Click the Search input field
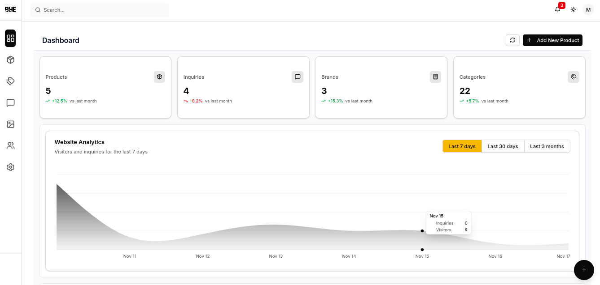Image resolution: width=600 pixels, height=285 pixels. [x=100, y=10]
